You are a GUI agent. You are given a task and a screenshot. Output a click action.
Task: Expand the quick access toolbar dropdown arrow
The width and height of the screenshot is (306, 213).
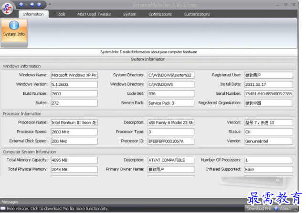[x=50, y=5]
